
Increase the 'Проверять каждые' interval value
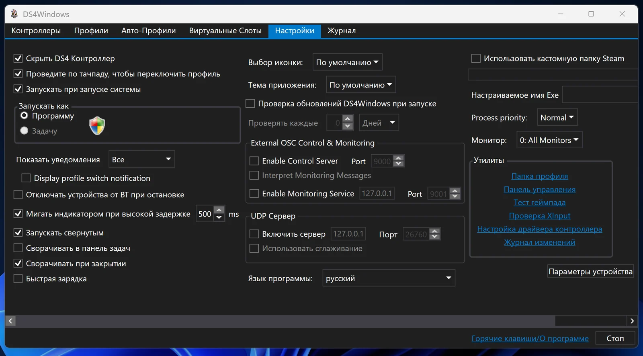(x=348, y=119)
